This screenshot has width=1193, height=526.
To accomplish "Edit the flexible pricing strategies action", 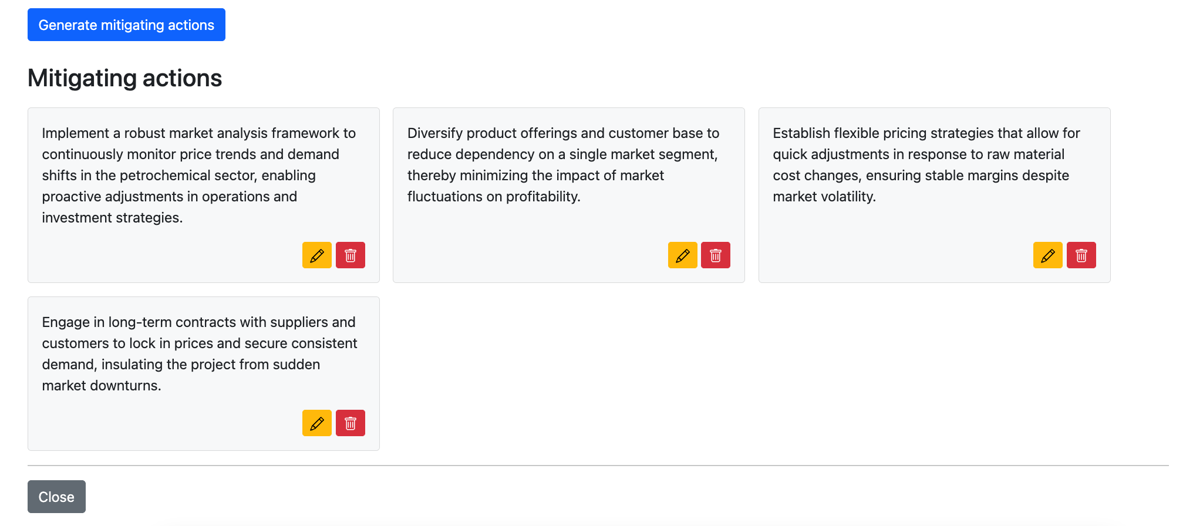I will [1048, 255].
